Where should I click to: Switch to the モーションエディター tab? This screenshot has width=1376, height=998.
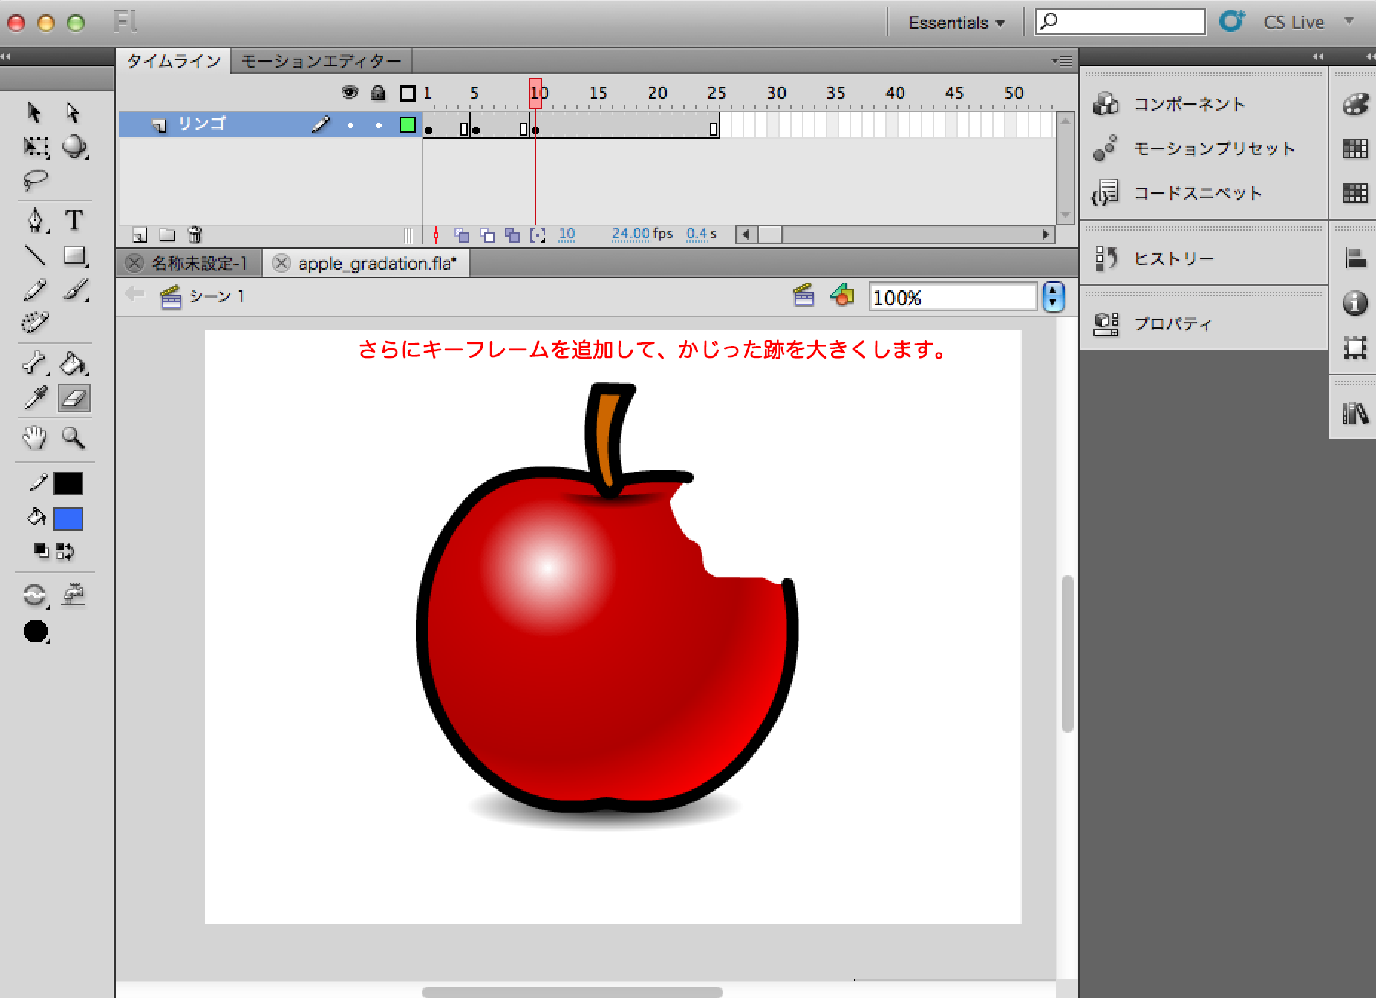pyautogui.click(x=321, y=61)
